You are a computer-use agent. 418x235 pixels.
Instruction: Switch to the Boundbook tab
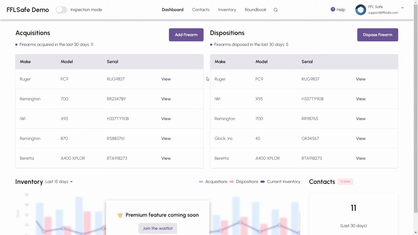255,9
